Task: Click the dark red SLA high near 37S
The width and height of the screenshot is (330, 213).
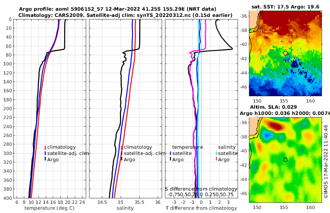Action: pos(276,126)
